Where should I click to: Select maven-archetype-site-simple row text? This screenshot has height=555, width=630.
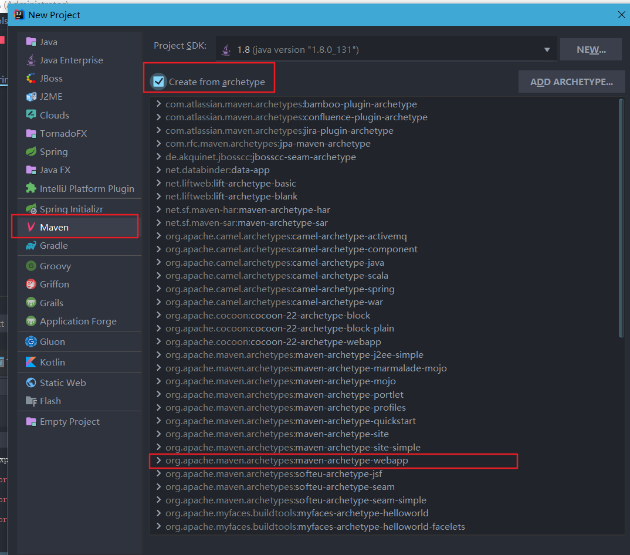click(293, 447)
